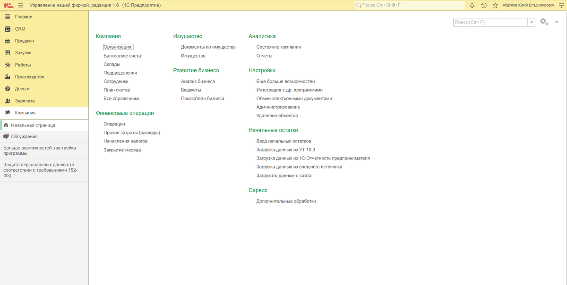
Task: Open the service menu lines icon
Action: (561, 5)
